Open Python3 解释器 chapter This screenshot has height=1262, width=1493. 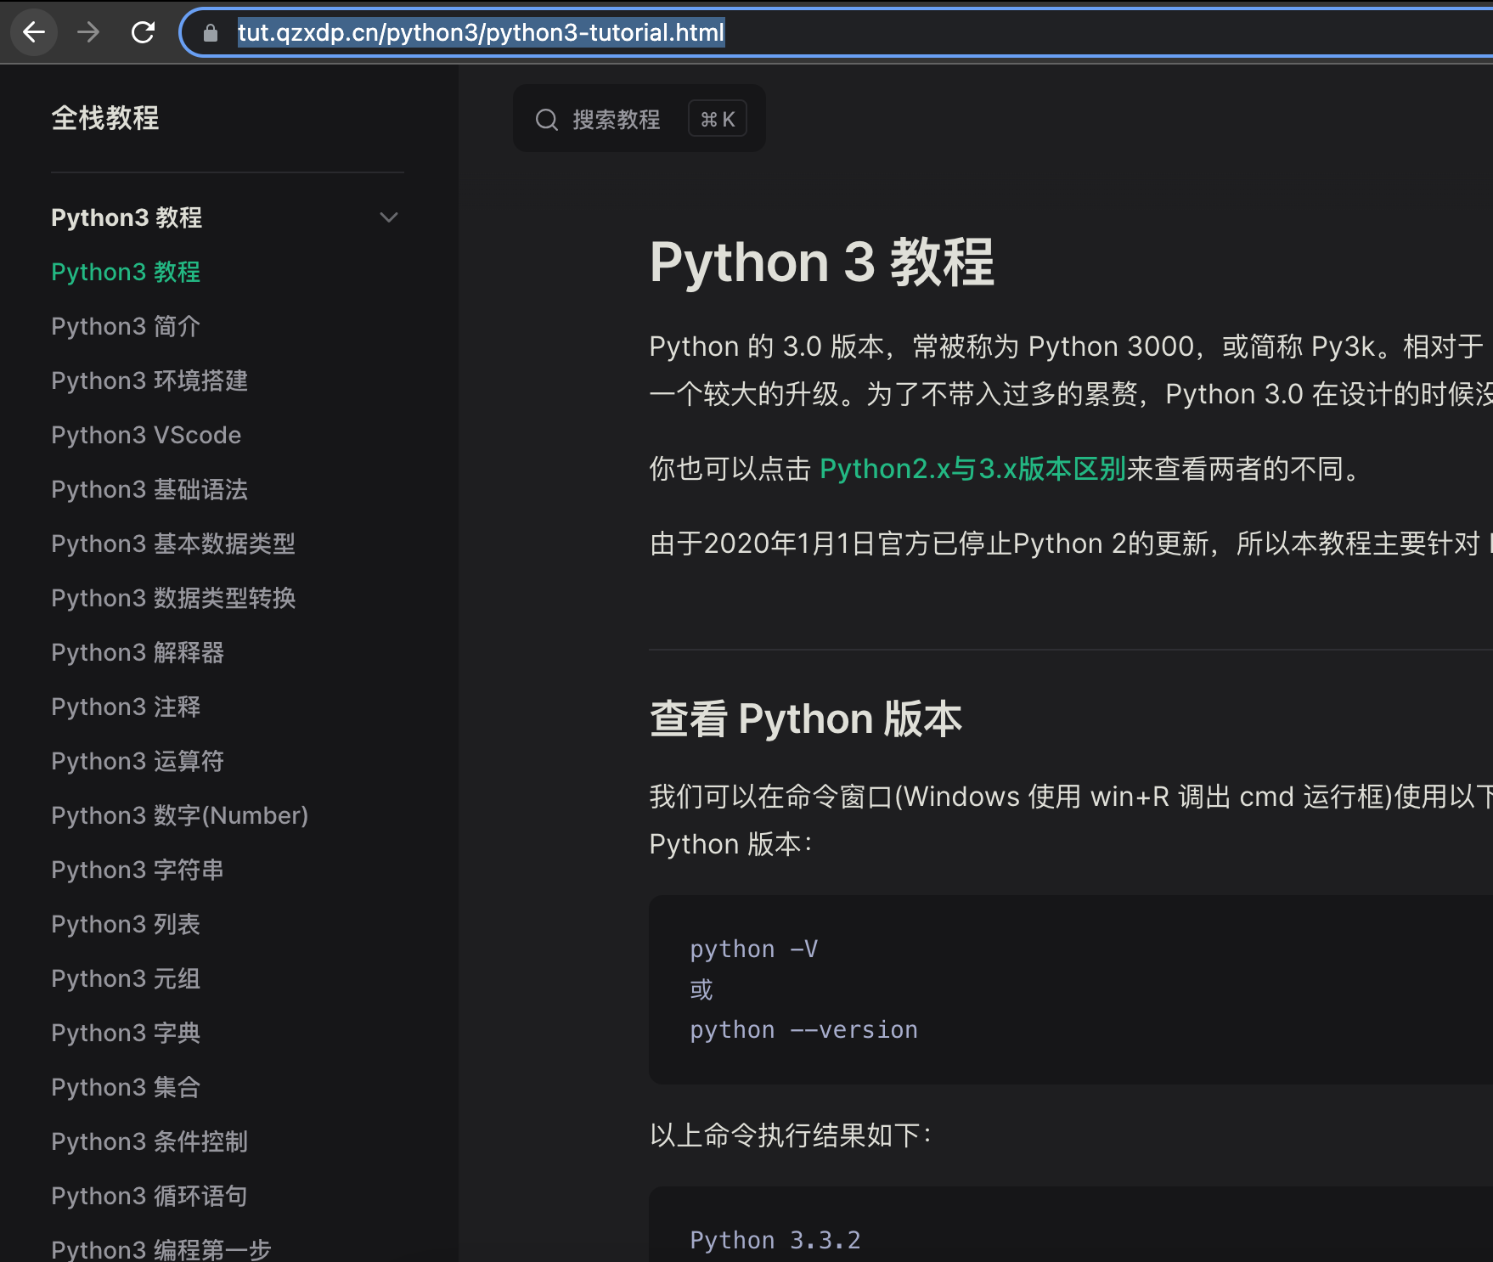coord(138,652)
